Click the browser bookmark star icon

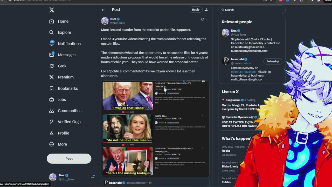pyautogui.click(x=271, y=1)
